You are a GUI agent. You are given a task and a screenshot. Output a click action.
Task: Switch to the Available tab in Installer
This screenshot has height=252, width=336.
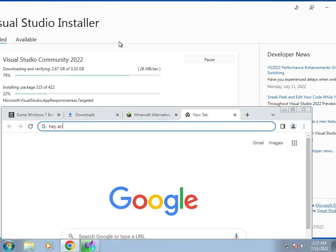(26, 39)
